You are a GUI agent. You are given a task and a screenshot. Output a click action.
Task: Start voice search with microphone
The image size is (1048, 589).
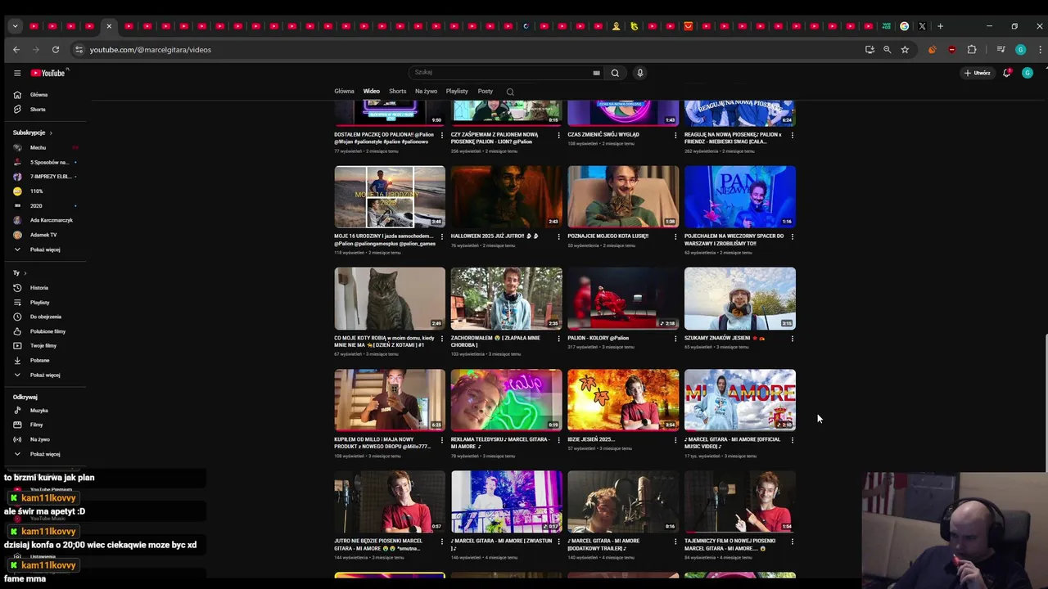coord(640,73)
